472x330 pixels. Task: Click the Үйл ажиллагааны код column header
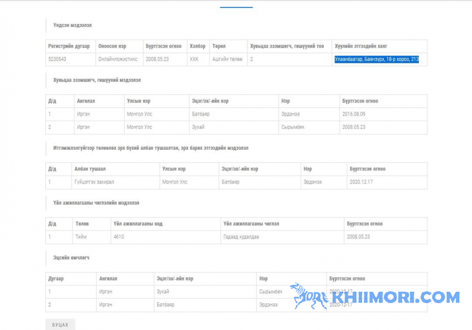tap(138, 224)
